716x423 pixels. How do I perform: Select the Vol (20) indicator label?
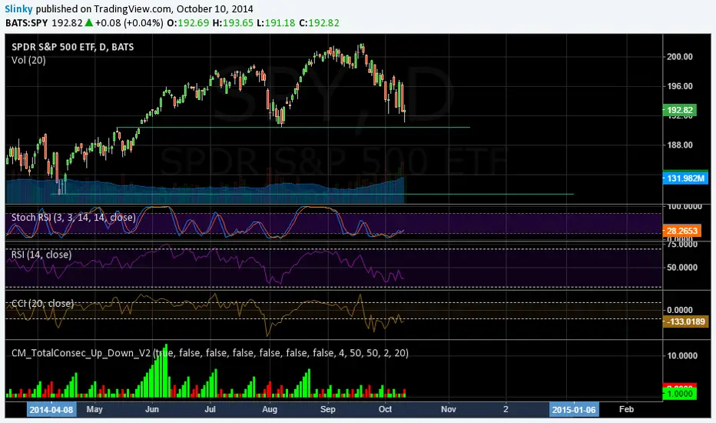(28, 60)
